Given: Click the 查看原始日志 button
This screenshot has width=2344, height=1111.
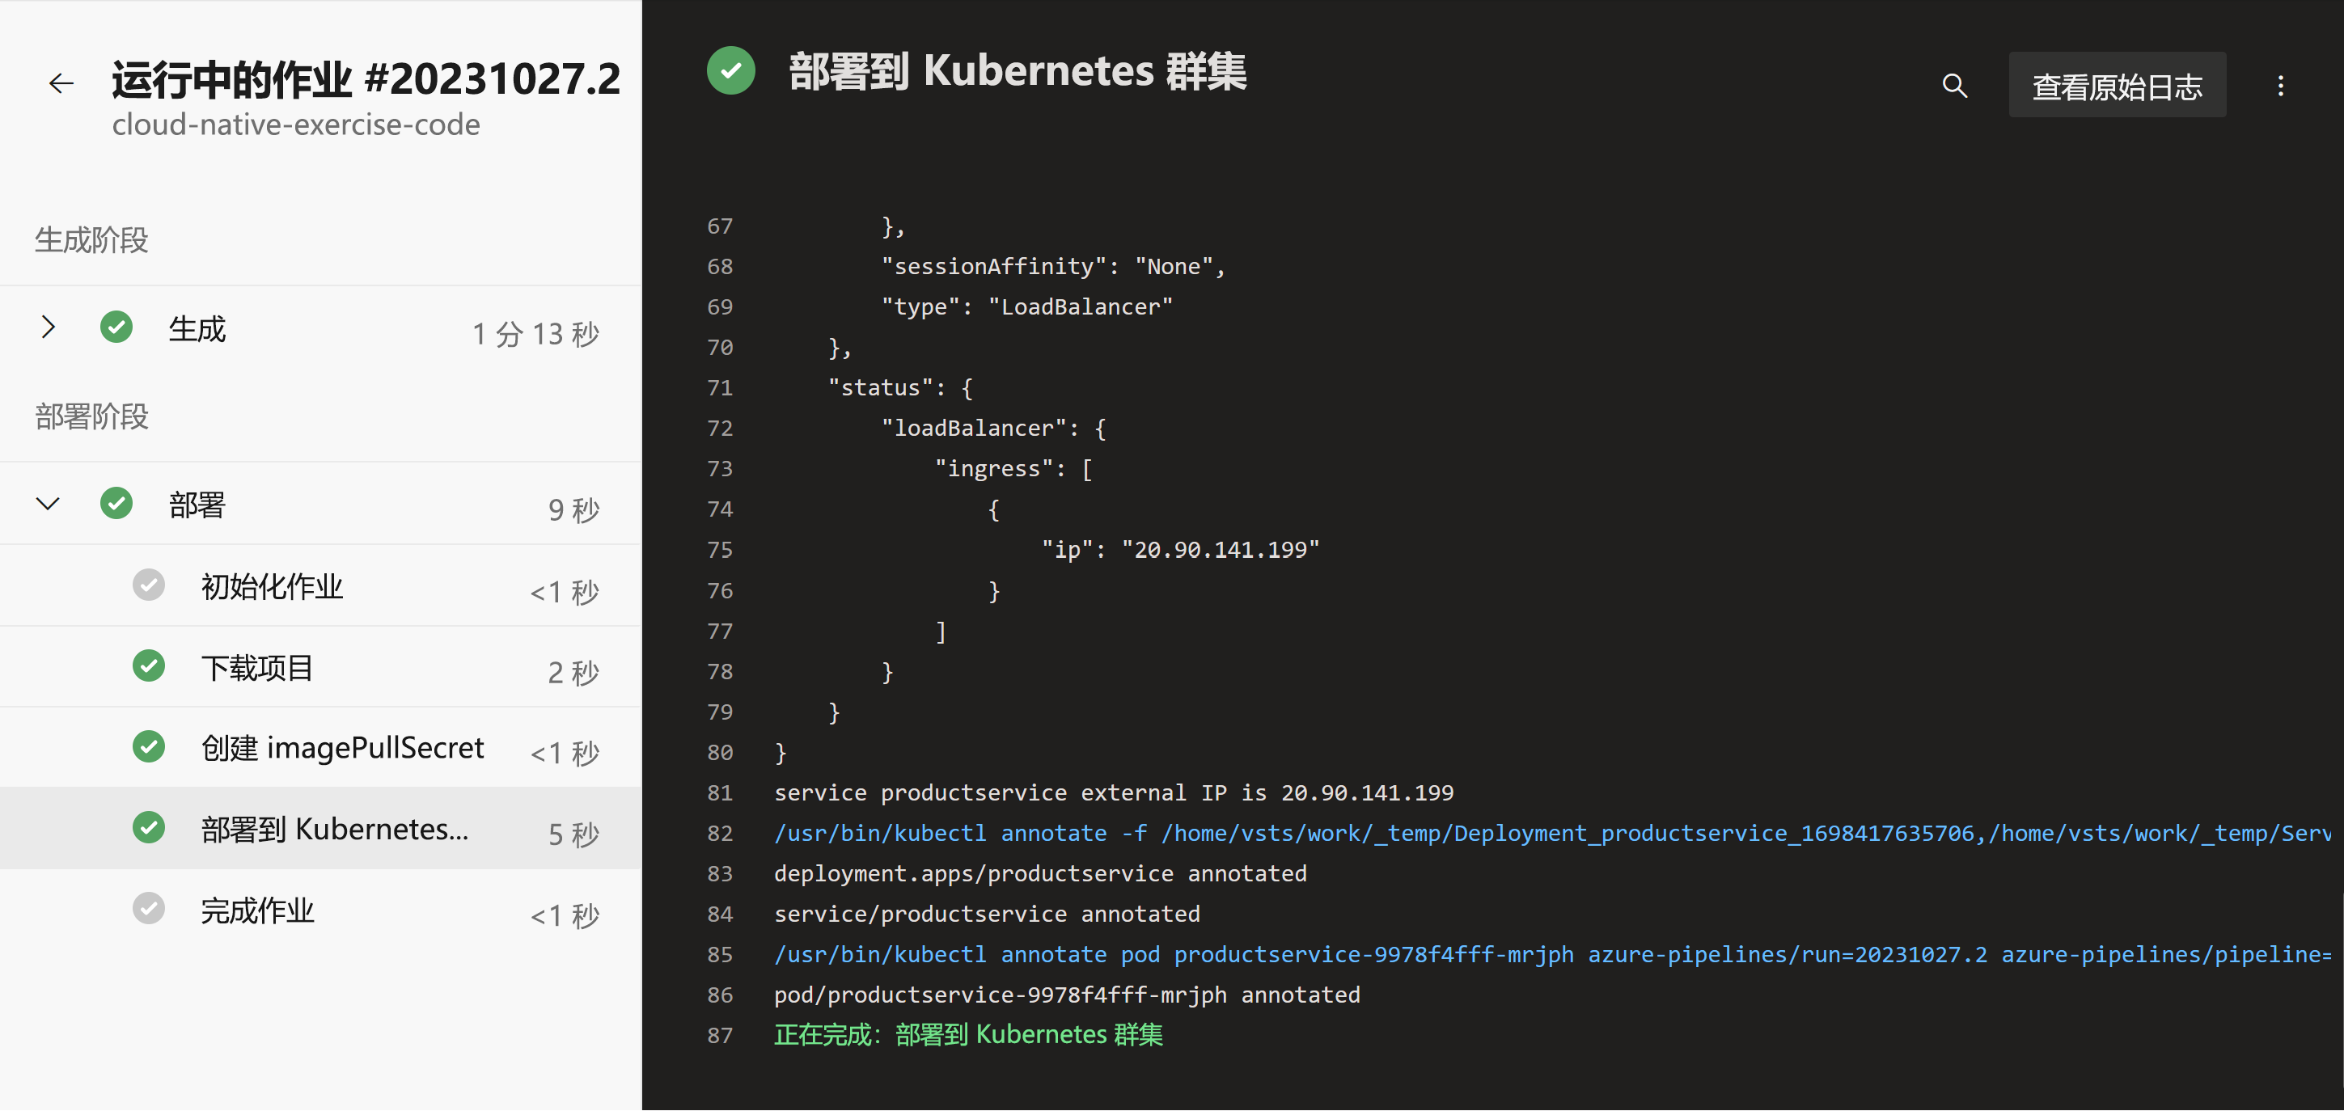Looking at the screenshot, I should pyautogui.click(x=2117, y=86).
